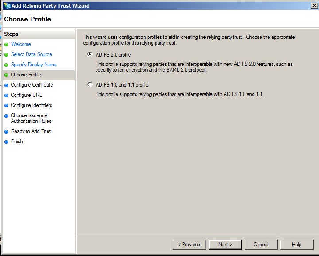
Task: Click the AD FS 2.0 profile description text
Action: 194,67
